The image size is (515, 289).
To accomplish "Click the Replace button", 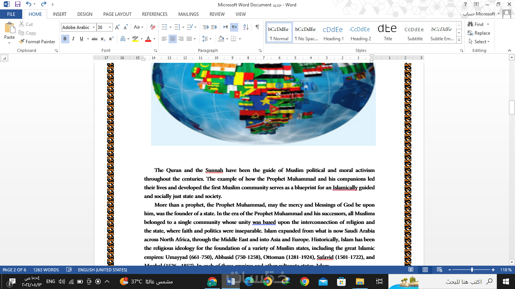I will pyautogui.click(x=479, y=33).
